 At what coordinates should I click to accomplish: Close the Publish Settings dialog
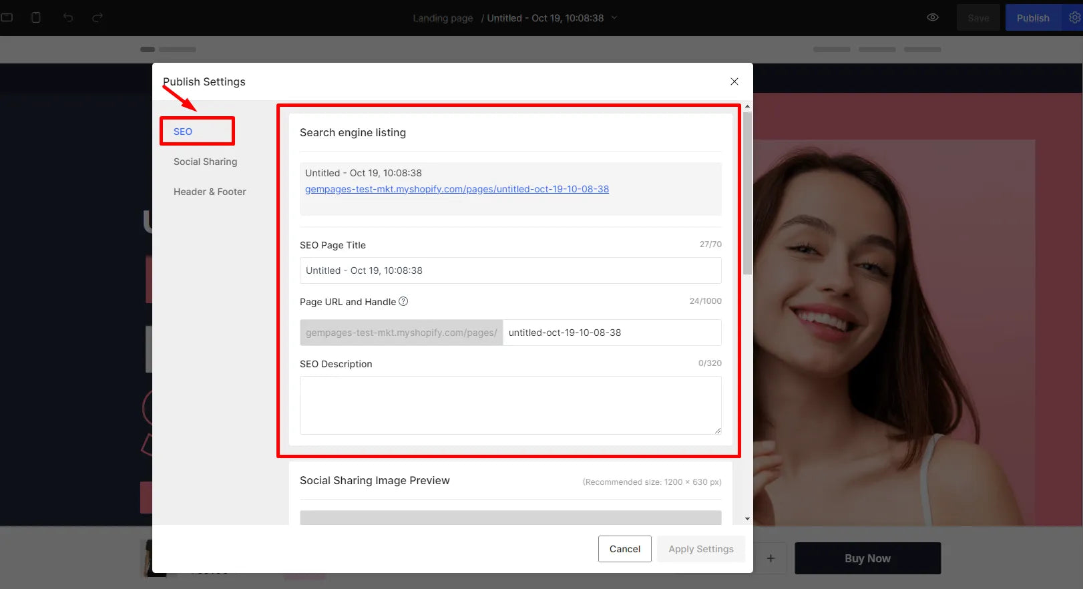pos(734,81)
